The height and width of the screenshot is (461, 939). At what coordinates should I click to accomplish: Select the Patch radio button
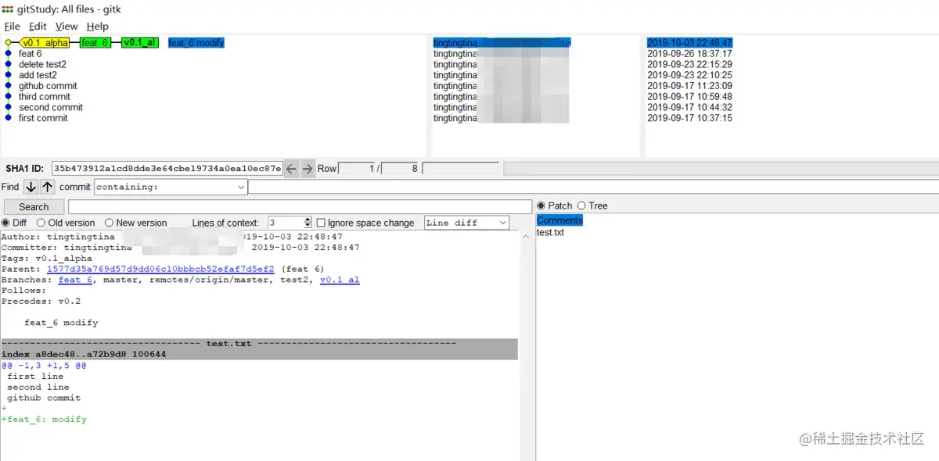(541, 205)
